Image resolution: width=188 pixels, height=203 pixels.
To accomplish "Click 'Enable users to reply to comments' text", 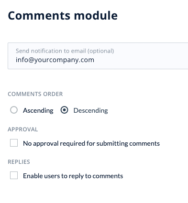I will coord(73,176).
